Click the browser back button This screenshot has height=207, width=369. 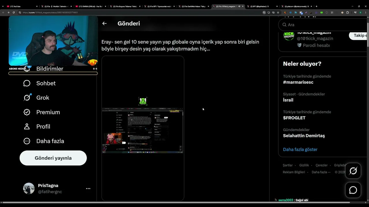pos(3,12)
